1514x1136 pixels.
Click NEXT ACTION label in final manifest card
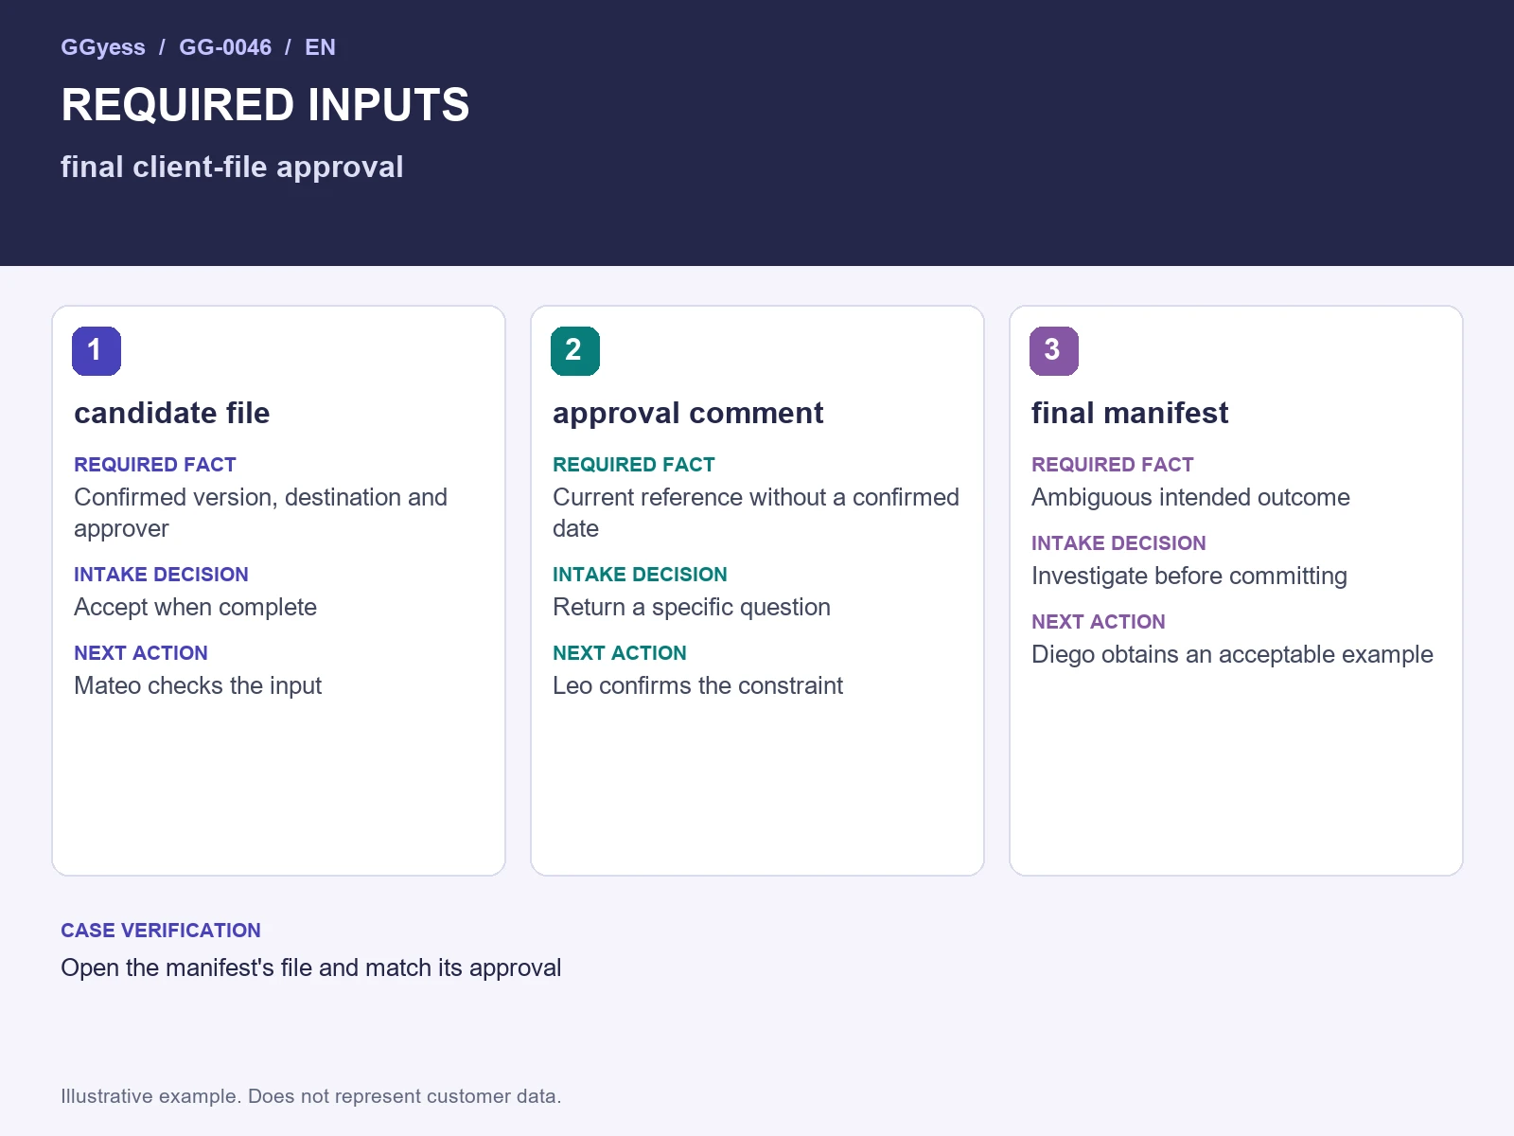click(x=1099, y=622)
